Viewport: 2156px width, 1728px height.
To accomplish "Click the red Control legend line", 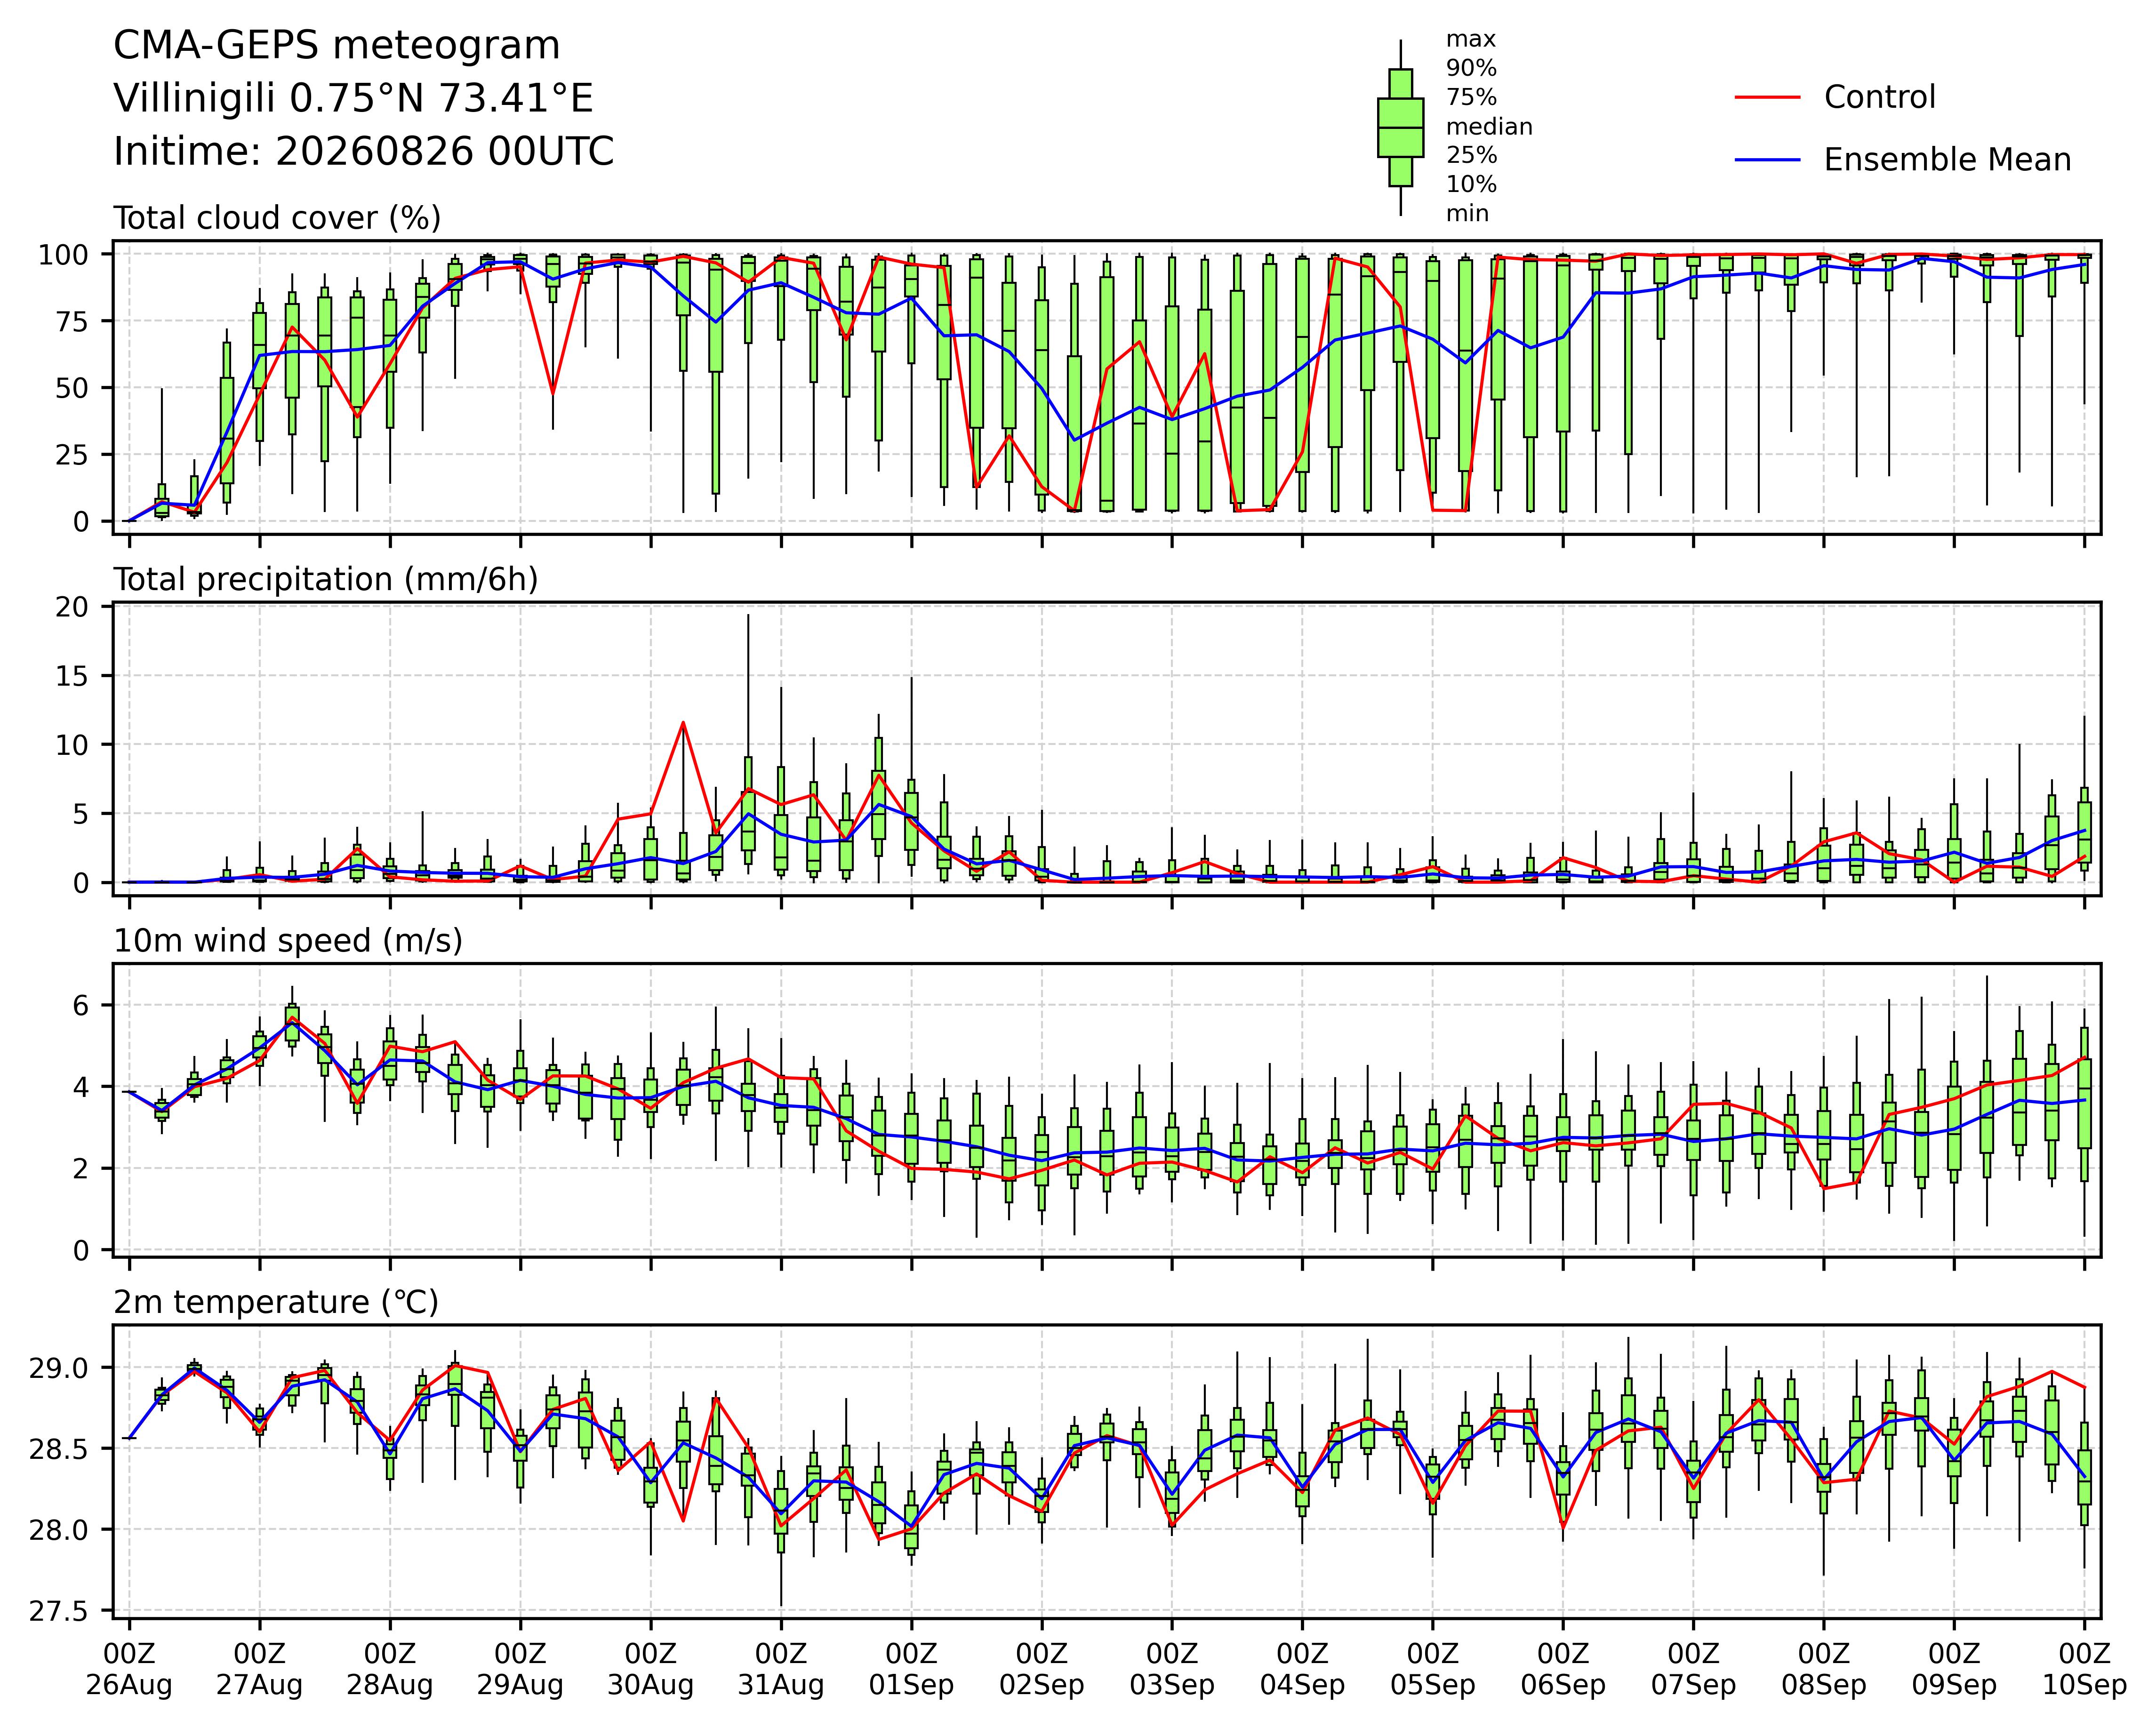I will (x=1767, y=97).
